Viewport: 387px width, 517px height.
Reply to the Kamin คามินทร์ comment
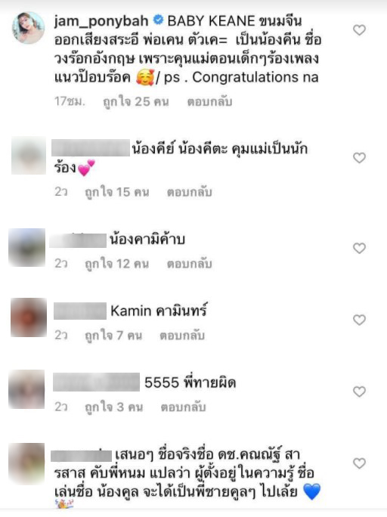pos(182,336)
